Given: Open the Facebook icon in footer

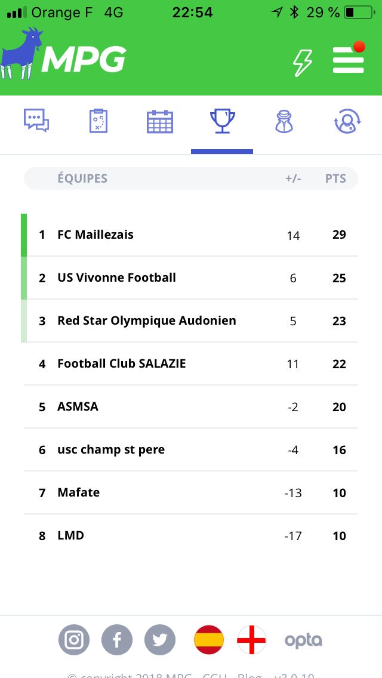Looking at the screenshot, I should pyautogui.click(x=117, y=640).
